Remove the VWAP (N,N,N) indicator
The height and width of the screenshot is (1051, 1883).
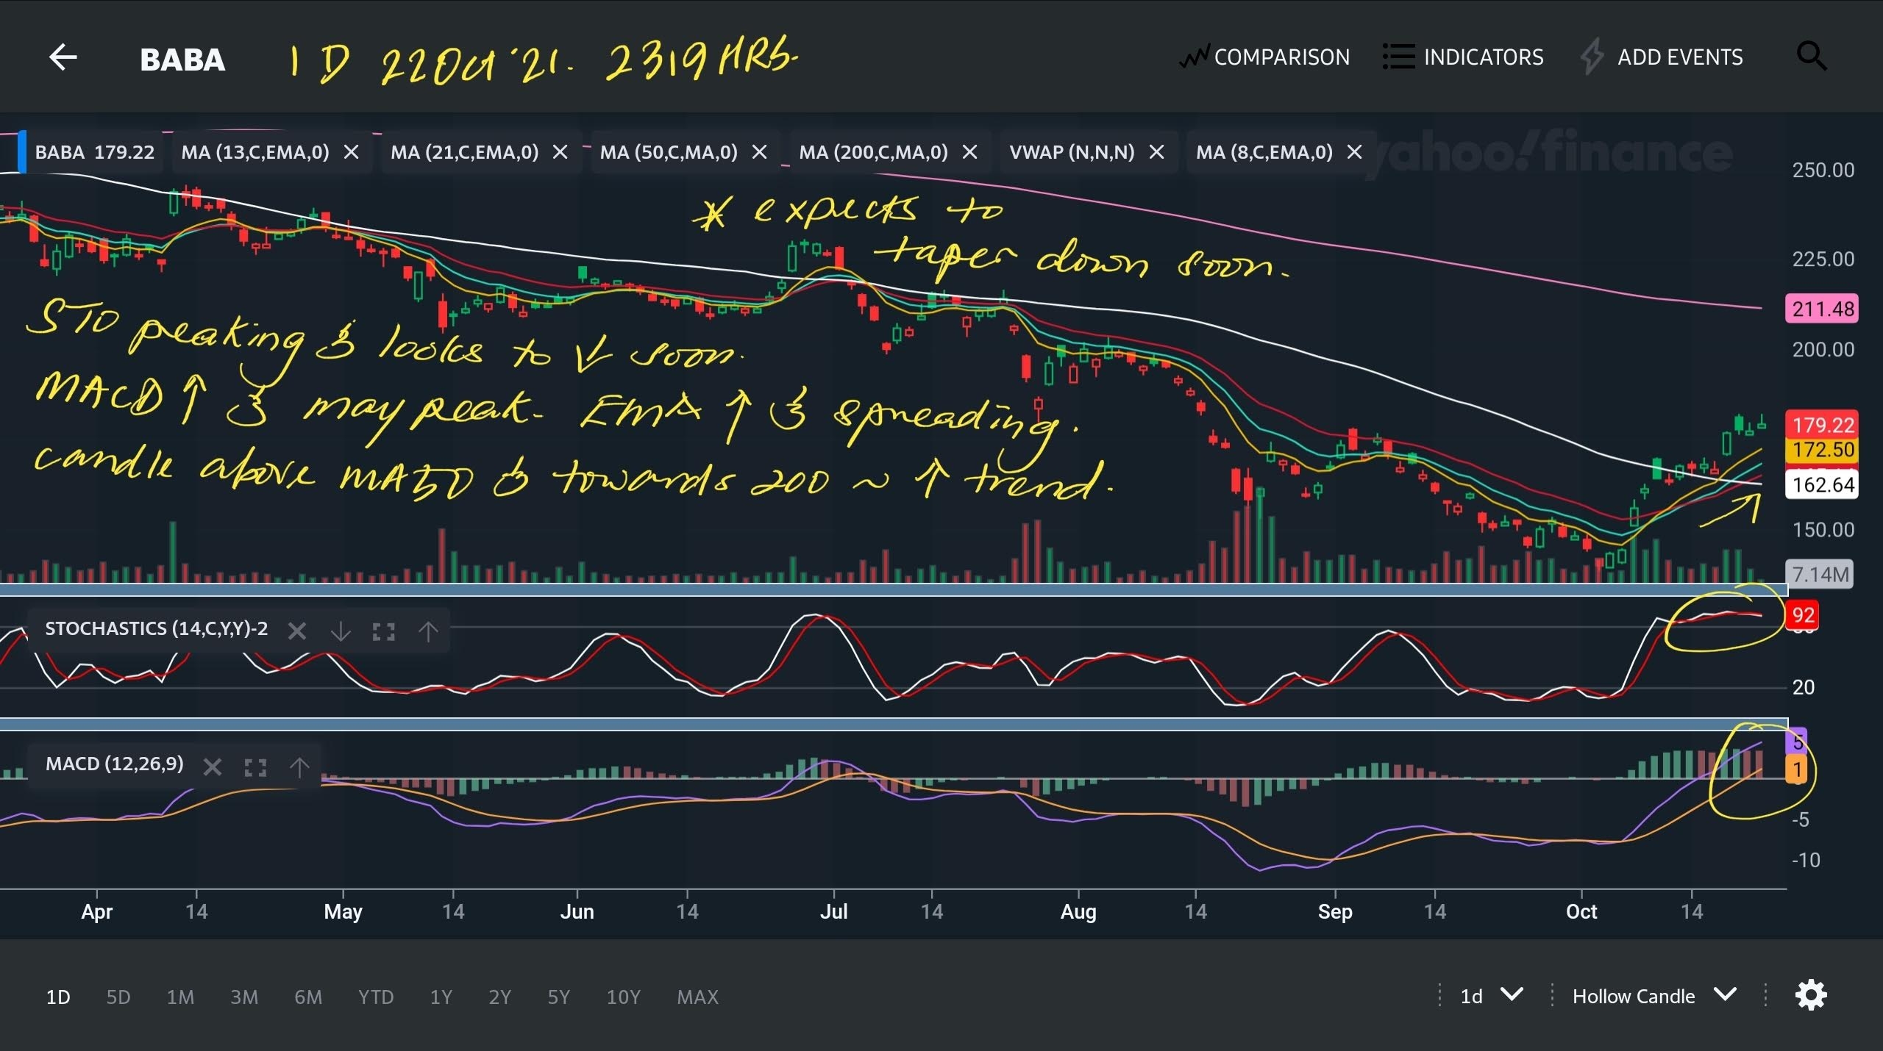1156,152
